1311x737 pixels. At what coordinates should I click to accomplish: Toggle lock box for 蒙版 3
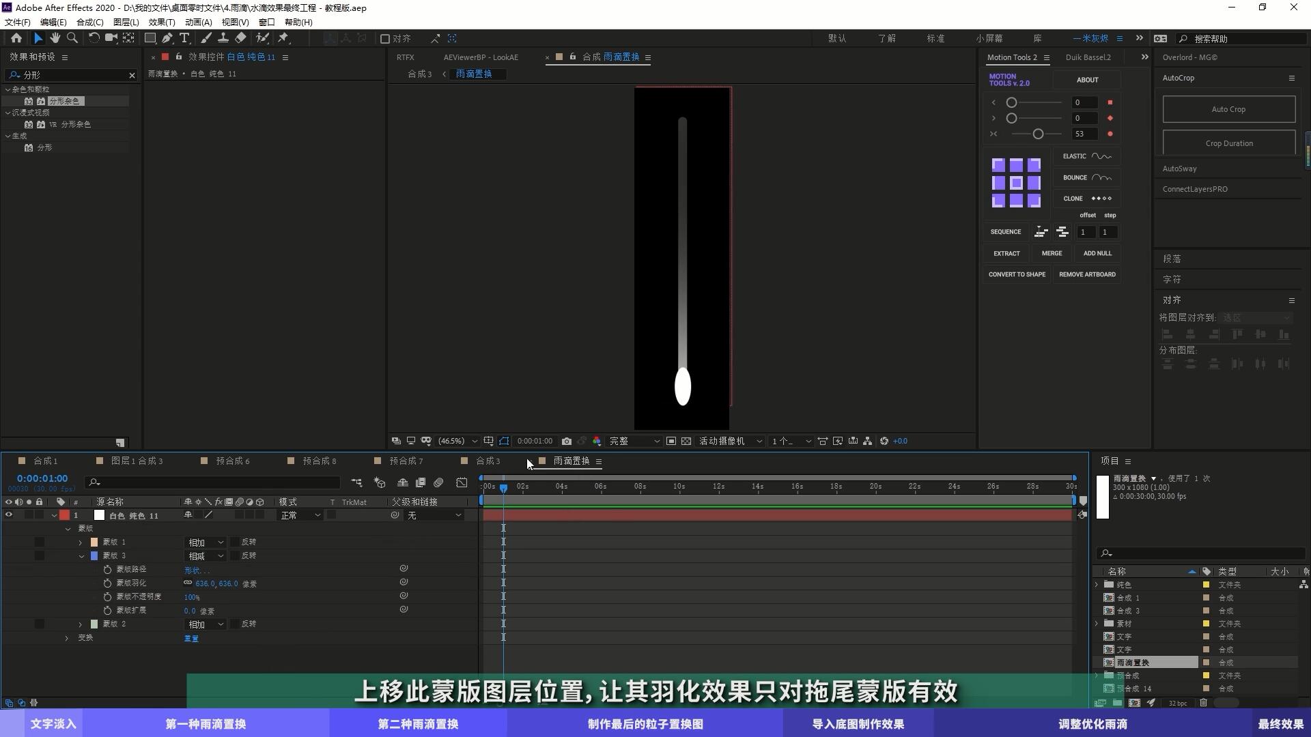click(x=40, y=556)
